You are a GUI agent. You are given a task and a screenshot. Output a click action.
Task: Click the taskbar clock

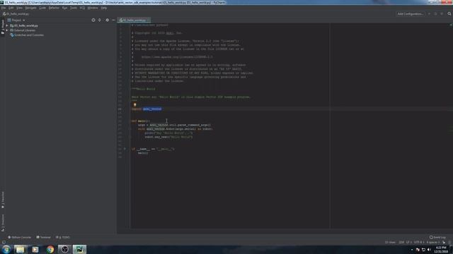(x=441, y=250)
